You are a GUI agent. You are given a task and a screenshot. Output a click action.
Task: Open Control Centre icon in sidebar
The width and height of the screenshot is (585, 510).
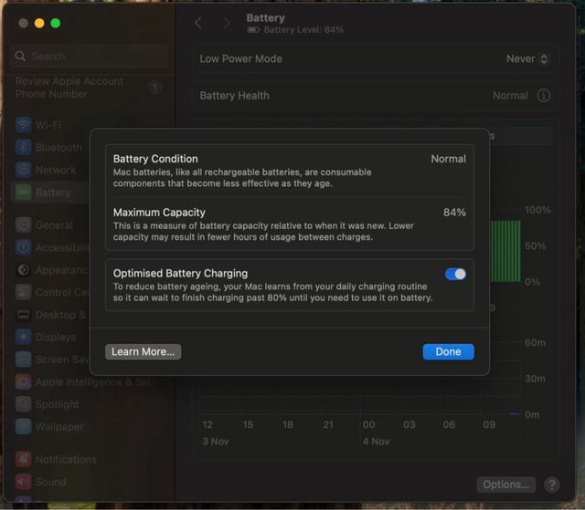pos(23,292)
